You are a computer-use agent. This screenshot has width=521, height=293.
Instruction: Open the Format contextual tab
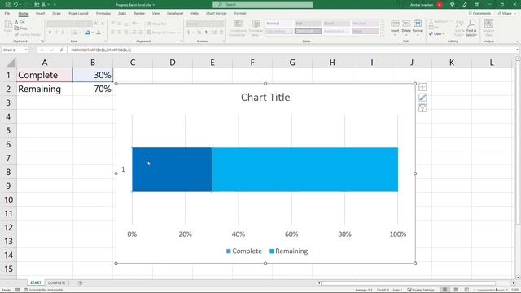tap(240, 13)
